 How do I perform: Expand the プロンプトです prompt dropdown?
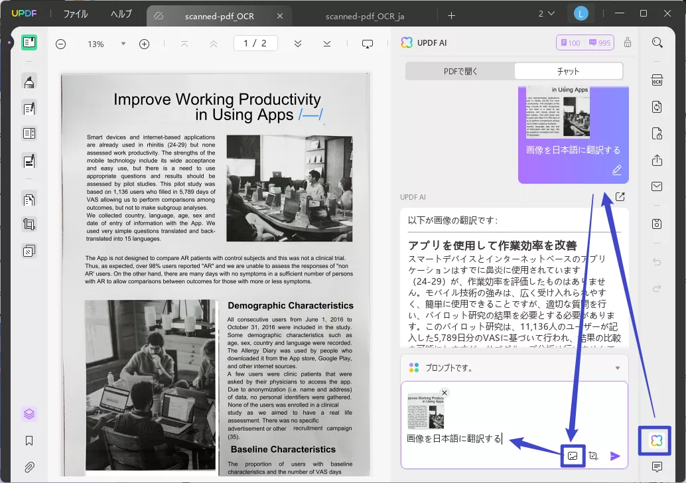pos(617,368)
